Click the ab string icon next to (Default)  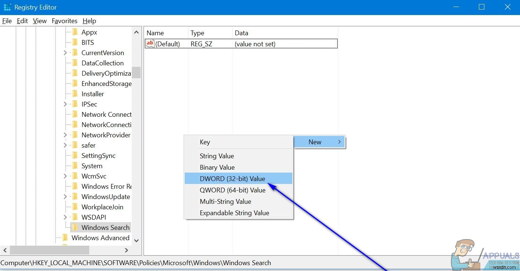click(150, 43)
